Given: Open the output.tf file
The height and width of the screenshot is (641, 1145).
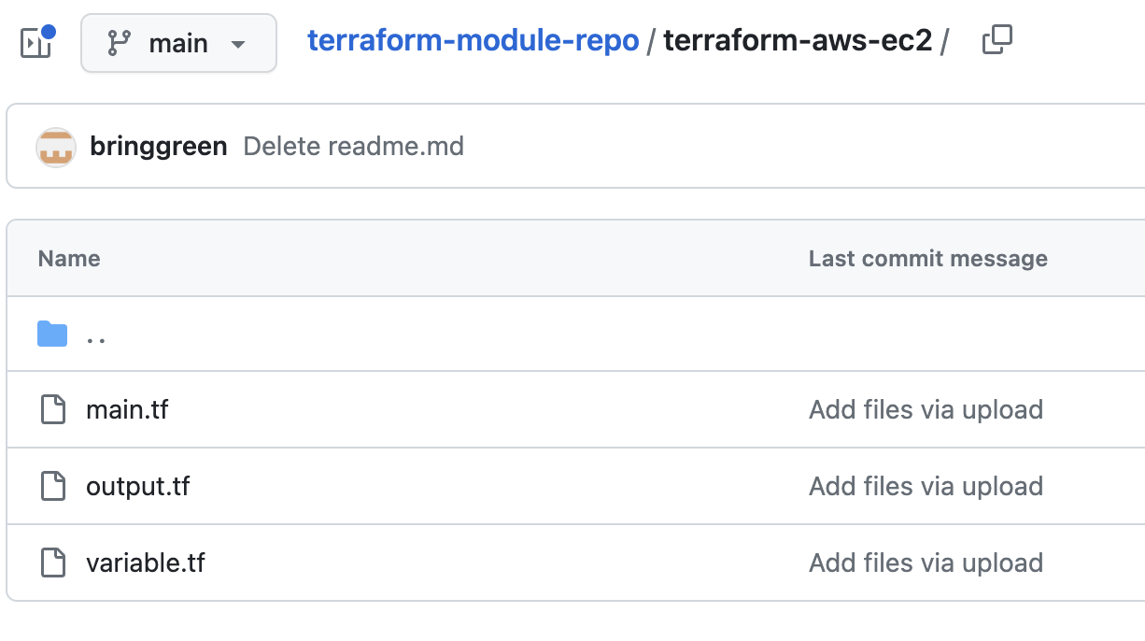Looking at the screenshot, I should pos(138,486).
